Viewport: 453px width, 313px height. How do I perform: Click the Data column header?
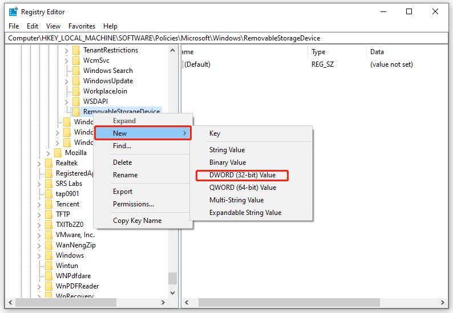click(x=407, y=52)
